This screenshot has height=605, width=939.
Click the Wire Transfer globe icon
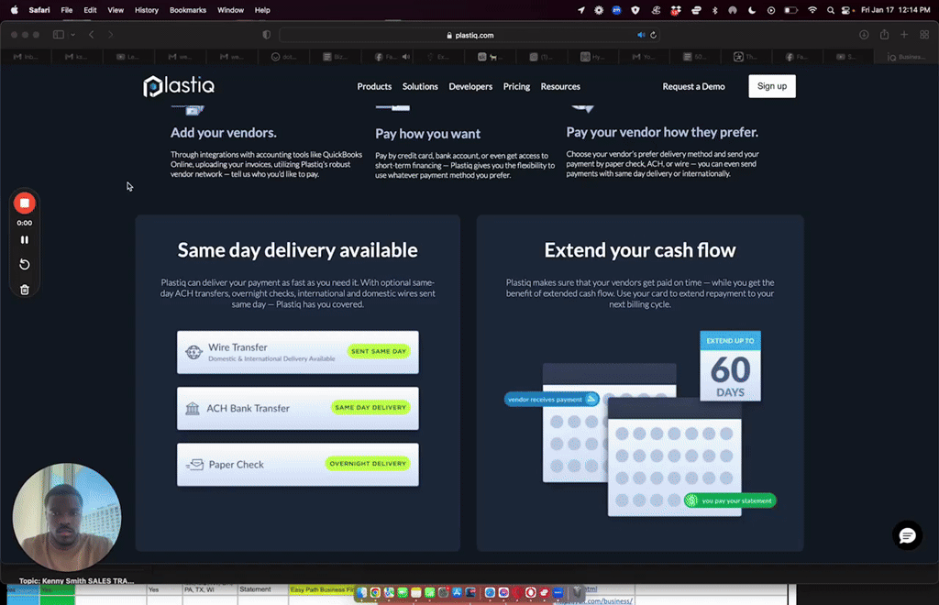[193, 352]
